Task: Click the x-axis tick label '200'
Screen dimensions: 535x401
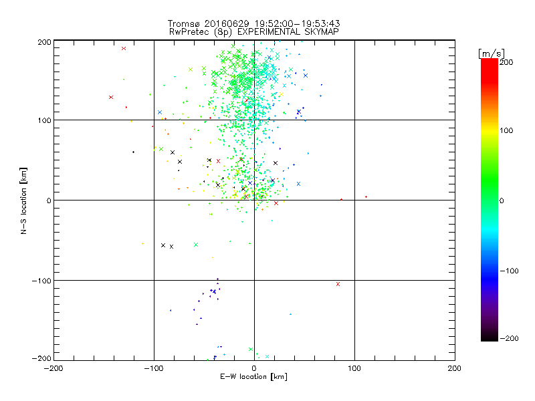Action: pyautogui.click(x=454, y=368)
